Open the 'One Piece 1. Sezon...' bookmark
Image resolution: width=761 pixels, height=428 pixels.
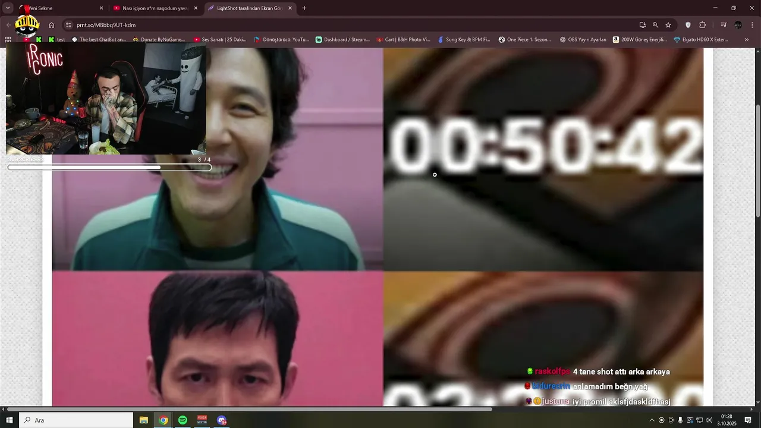[525, 40]
